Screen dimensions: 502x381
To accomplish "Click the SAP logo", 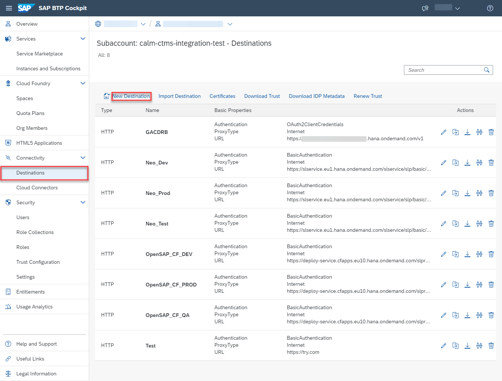I will pos(26,8).
